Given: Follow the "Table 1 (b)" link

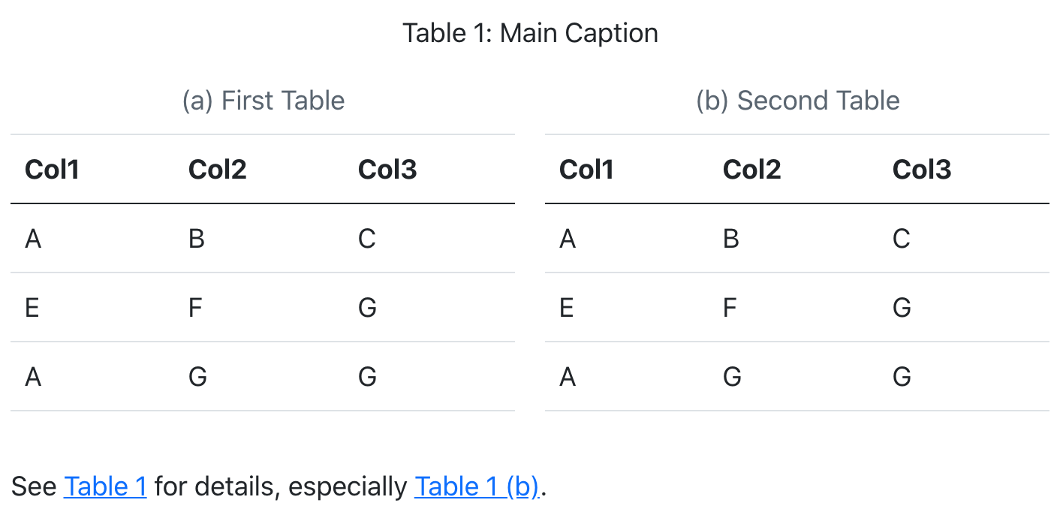Looking at the screenshot, I should (x=477, y=486).
